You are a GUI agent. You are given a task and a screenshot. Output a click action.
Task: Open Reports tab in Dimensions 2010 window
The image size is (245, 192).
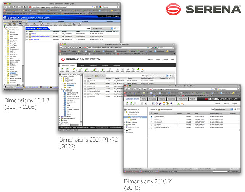point(193,99)
